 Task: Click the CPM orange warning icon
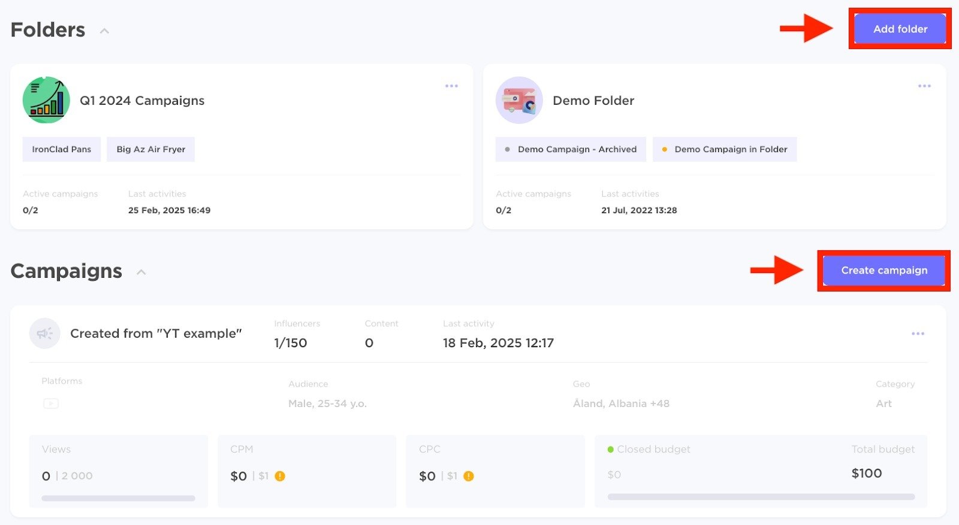click(x=280, y=477)
